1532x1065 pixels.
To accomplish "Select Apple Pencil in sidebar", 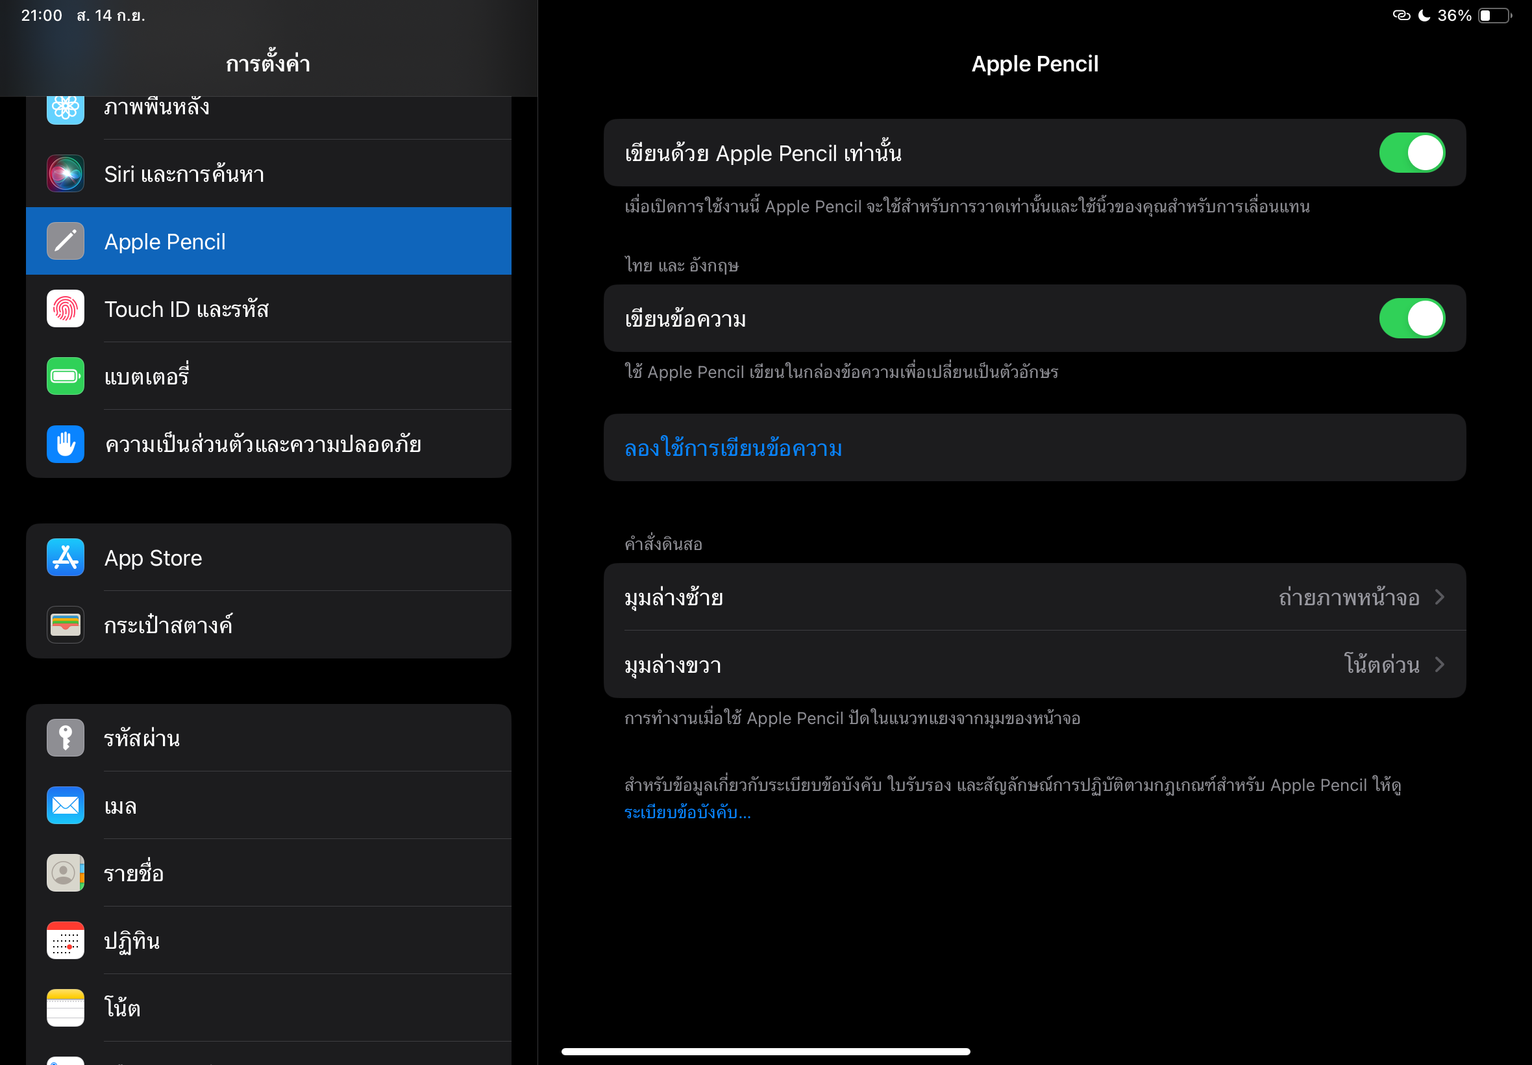I will [269, 241].
